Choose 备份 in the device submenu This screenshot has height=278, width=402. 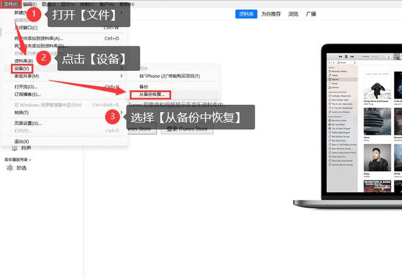click(x=144, y=87)
